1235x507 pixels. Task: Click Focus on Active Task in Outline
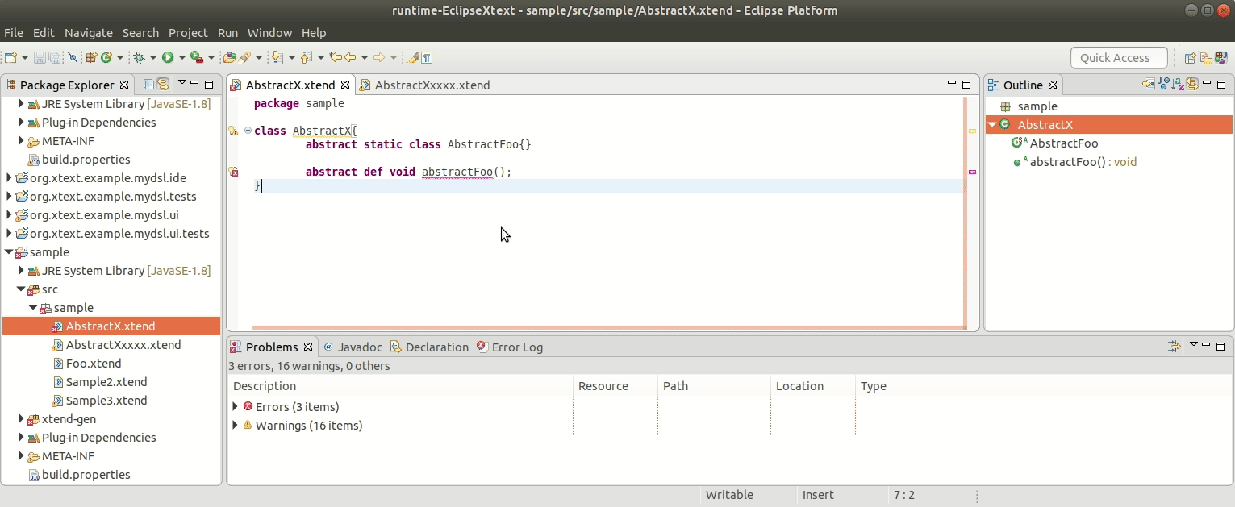(x=1148, y=84)
